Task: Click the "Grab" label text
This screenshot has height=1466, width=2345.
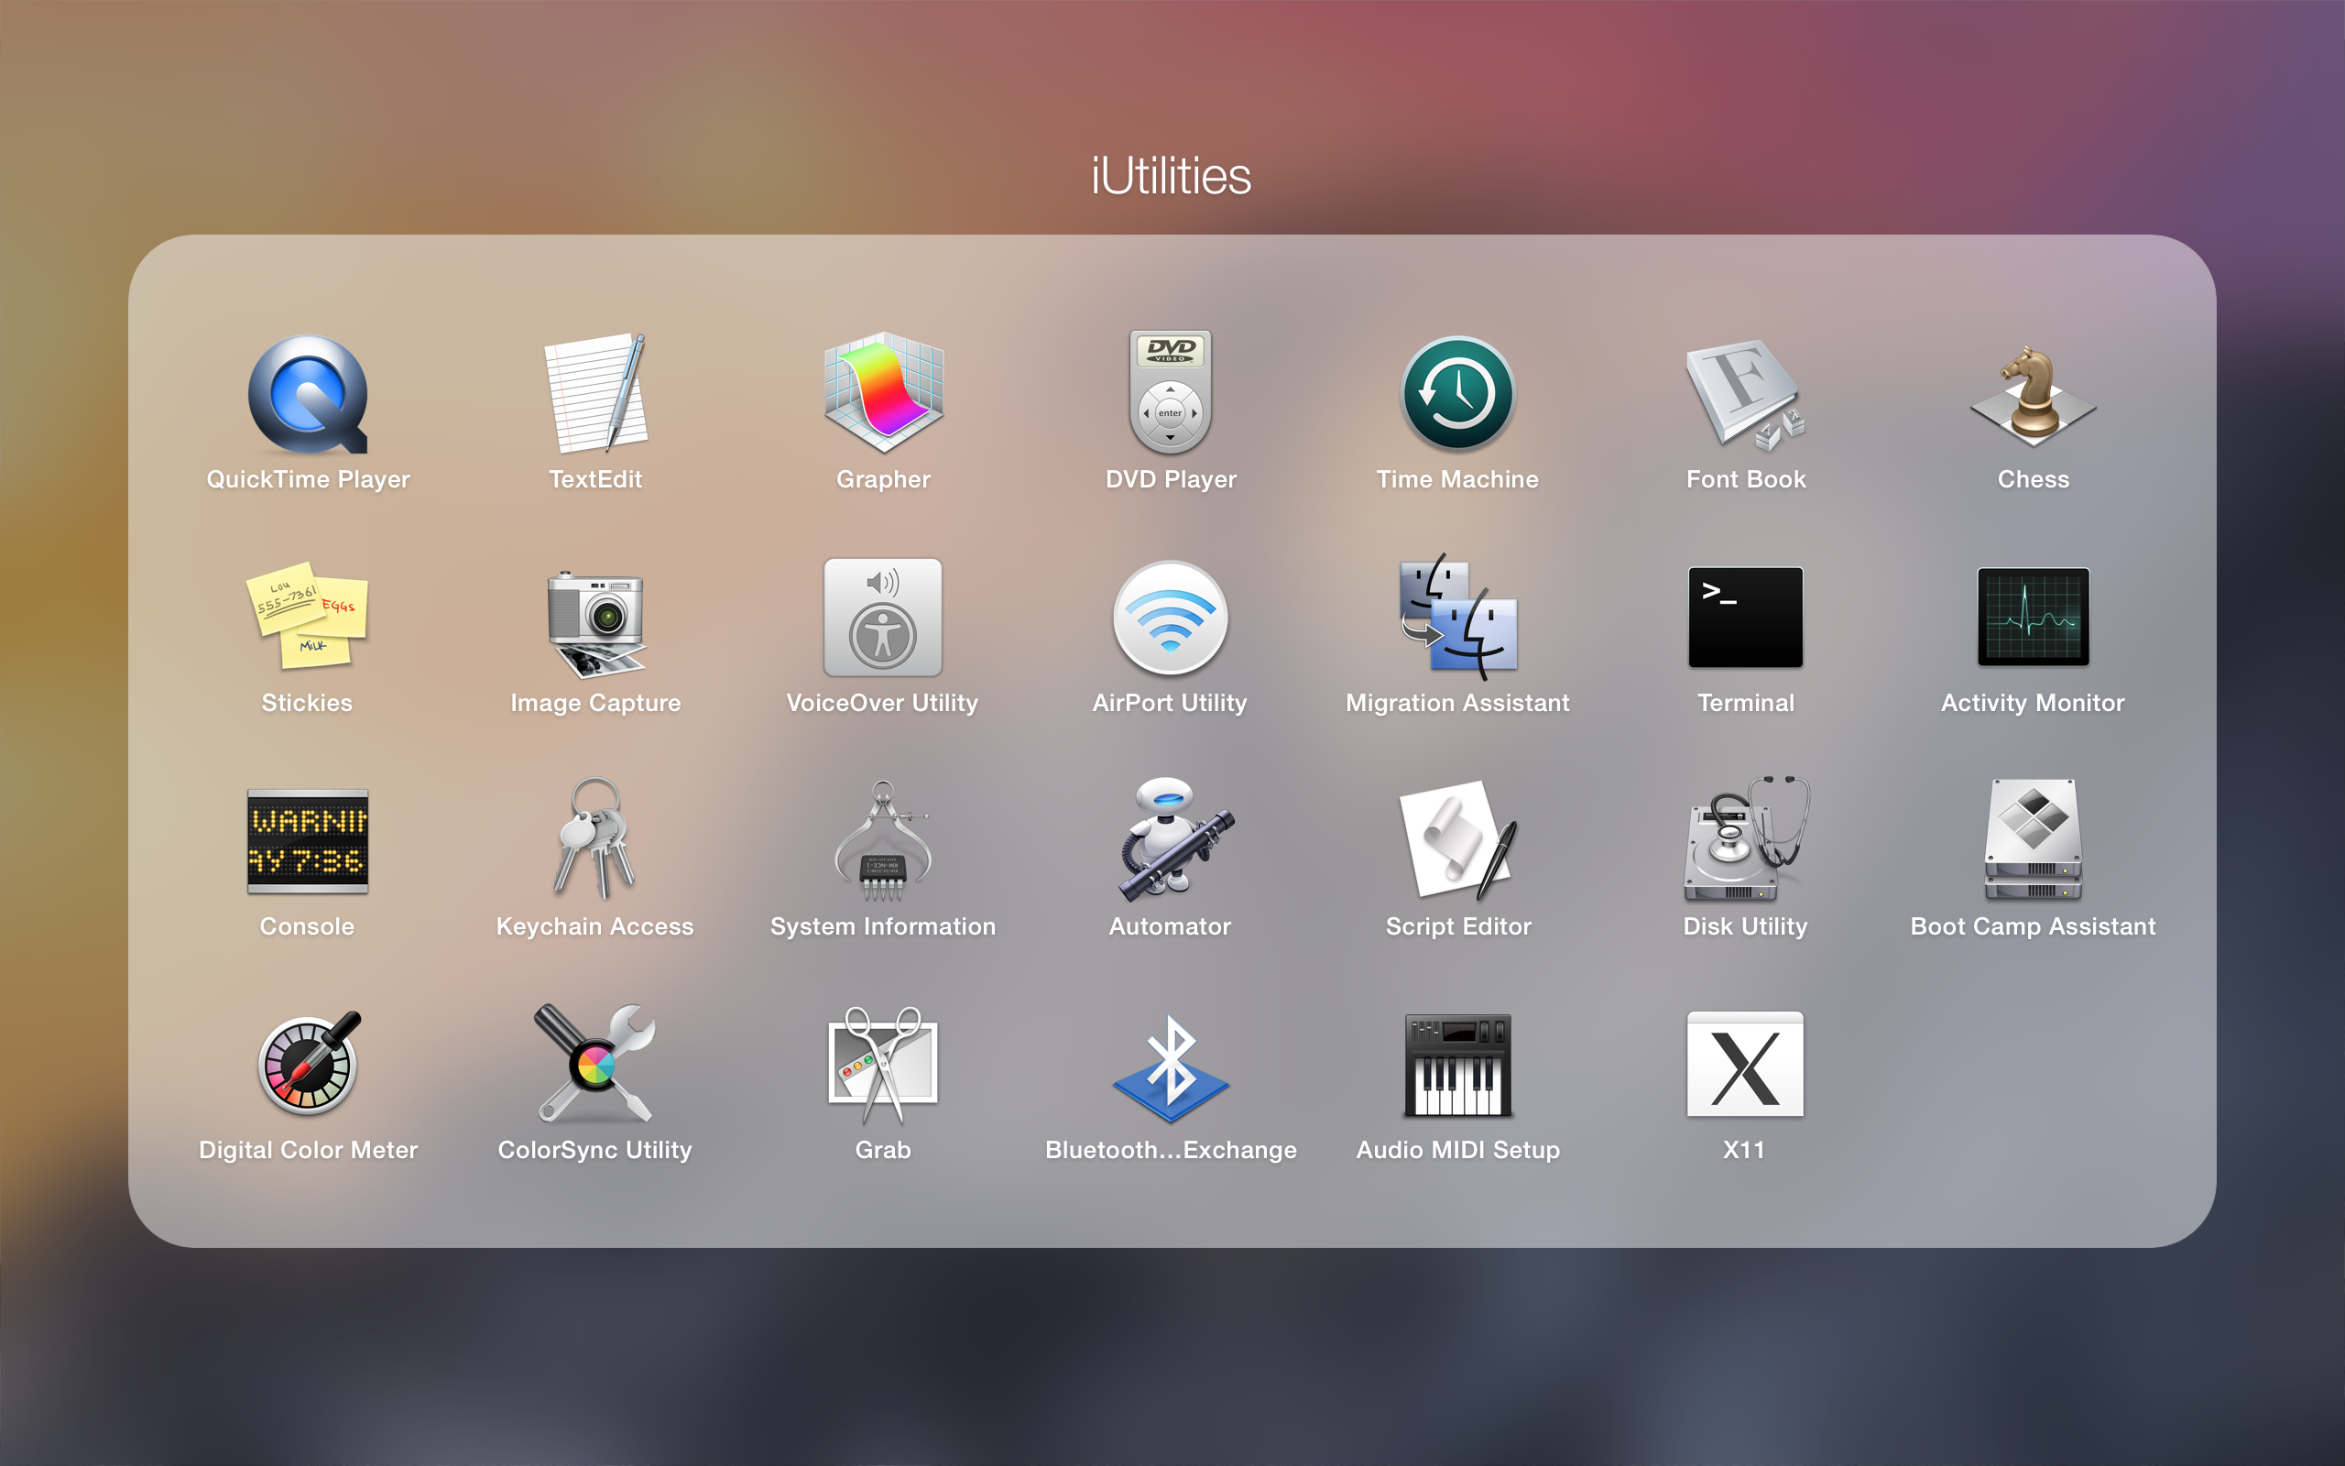Action: 883,1149
